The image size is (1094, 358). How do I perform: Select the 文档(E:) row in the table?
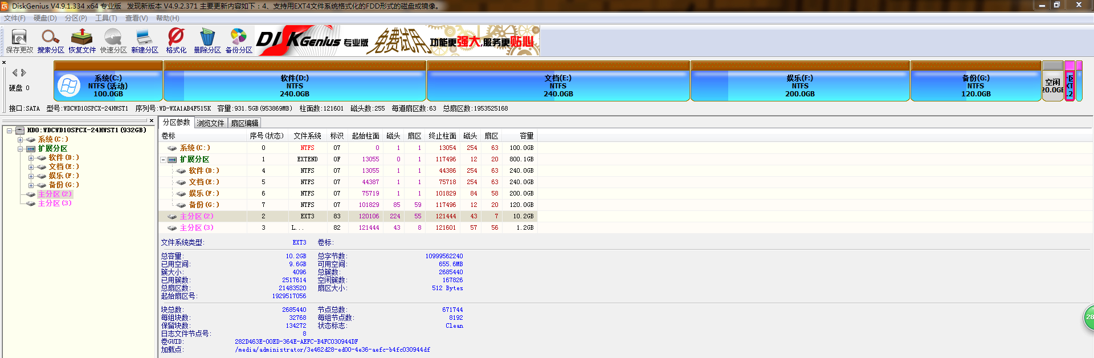tap(348, 182)
